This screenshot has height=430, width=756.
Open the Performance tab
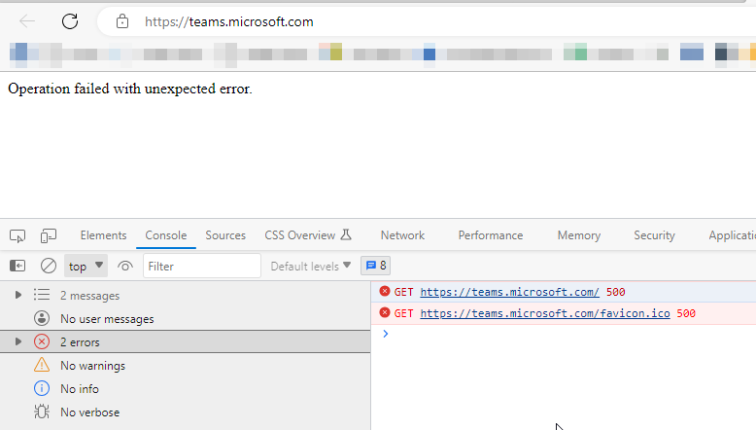click(x=491, y=235)
